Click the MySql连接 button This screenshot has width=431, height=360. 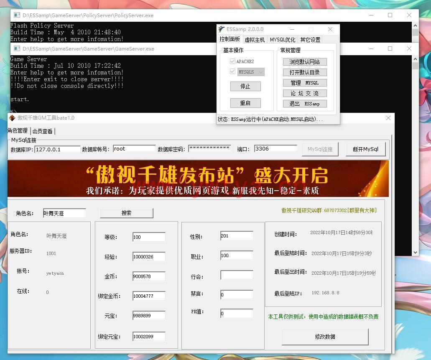[x=320, y=149]
